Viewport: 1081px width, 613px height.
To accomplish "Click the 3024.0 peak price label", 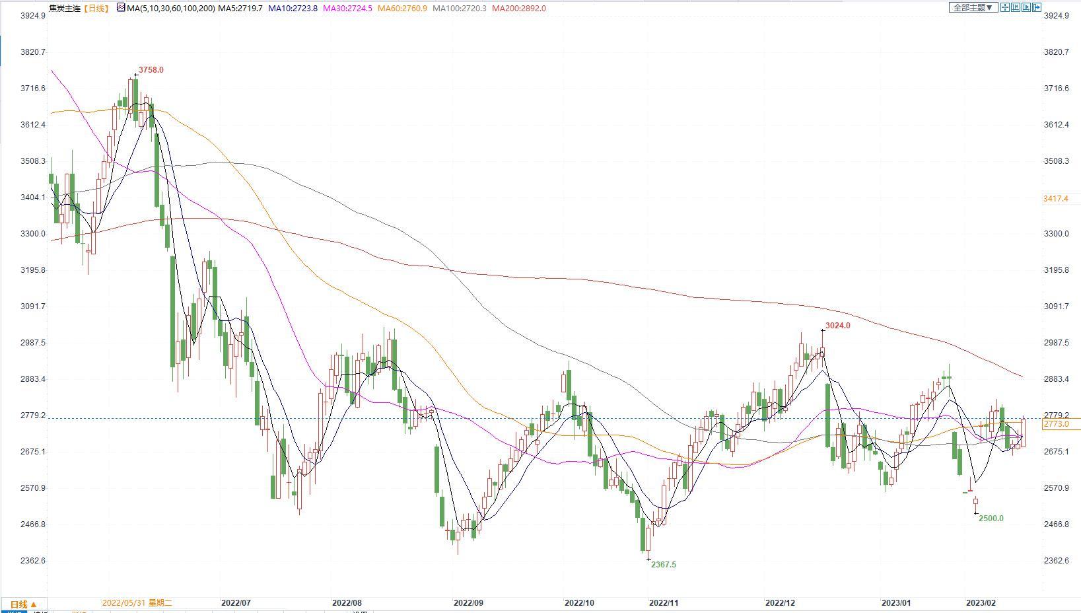I will coord(838,326).
